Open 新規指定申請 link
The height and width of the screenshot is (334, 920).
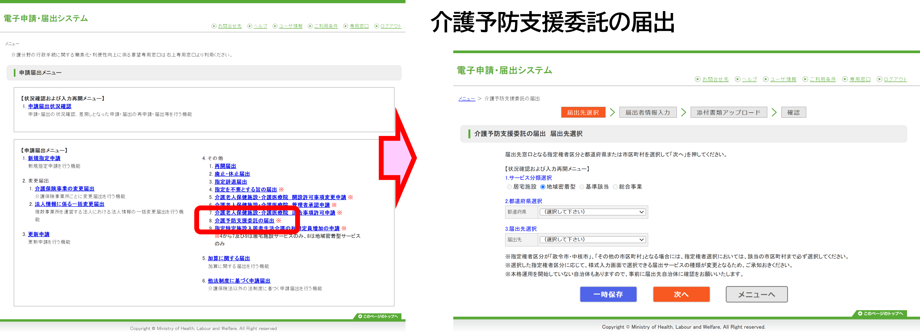tap(44, 158)
